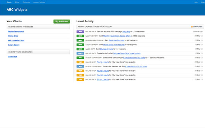Screen dimensions: 205x128
Task: Click the purple RSS badge on Daily Blog row
Action: point(80,32)
